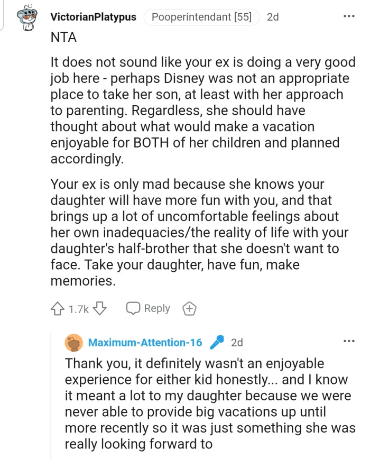Viewport: 370px width, 459px height.
Task: Open options menu for VictorianPlatypus's comment
Action: point(349,16)
